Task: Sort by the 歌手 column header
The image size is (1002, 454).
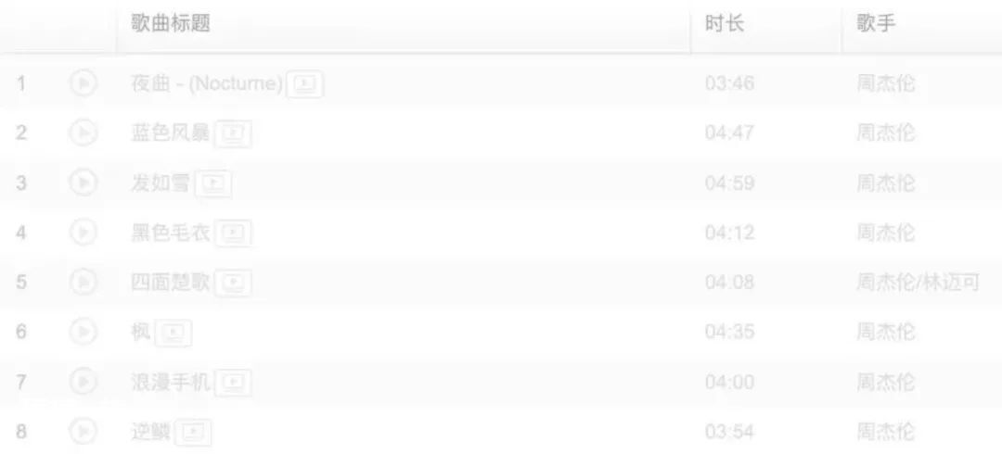Action: [876, 23]
